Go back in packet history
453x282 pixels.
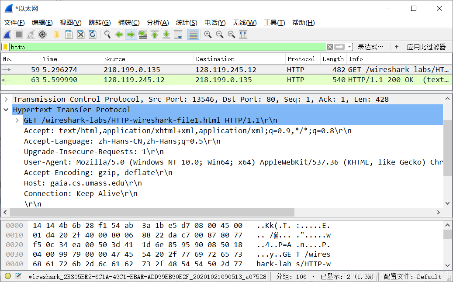119,34
